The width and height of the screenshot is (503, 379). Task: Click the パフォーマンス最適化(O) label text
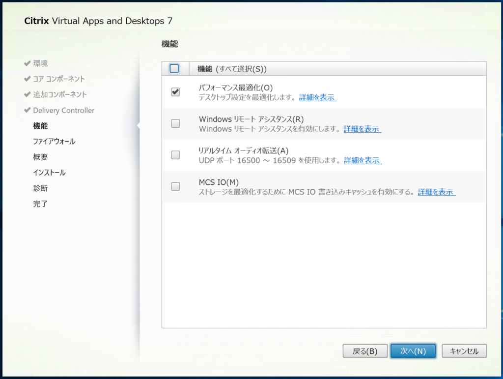click(x=236, y=87)
